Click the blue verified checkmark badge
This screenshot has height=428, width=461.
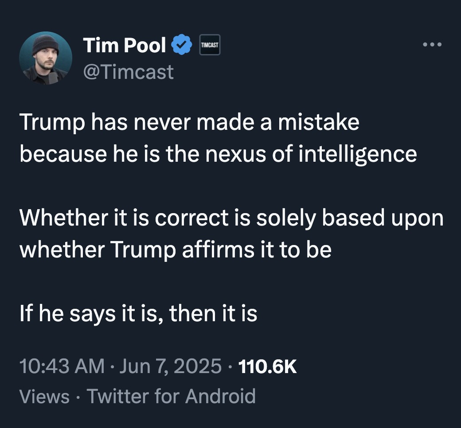pyautogui.click(x=182, y=45)
